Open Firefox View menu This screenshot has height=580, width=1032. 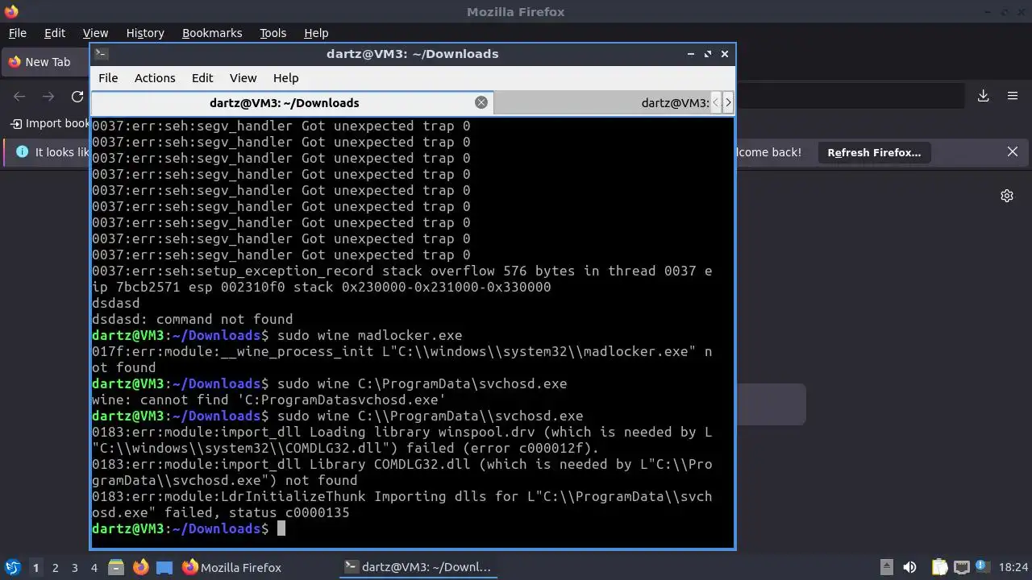[95, 33]
